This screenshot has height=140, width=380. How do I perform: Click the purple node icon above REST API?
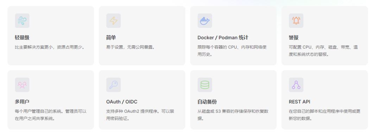(x=296, y=85)
